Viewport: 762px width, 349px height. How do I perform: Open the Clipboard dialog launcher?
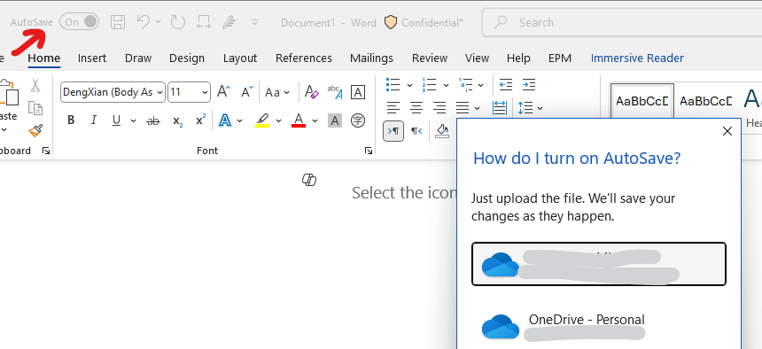pos(46,151)
